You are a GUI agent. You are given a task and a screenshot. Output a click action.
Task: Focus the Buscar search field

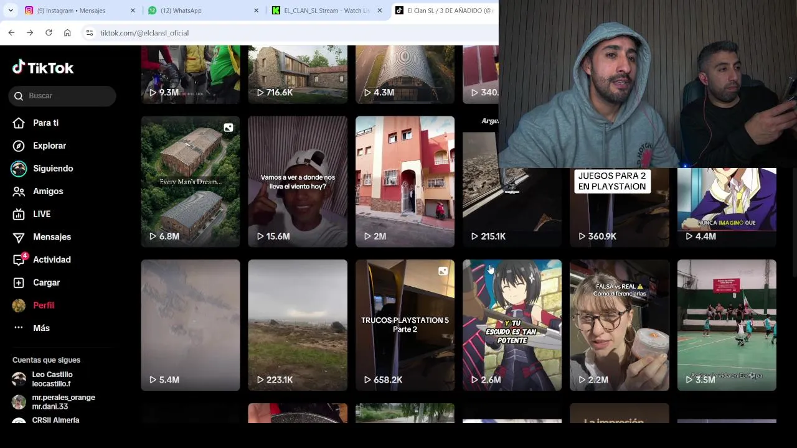[x=62, y=96]
